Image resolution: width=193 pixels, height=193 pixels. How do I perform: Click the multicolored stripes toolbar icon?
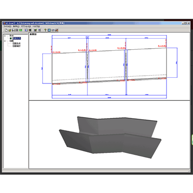[x=30, y=30]
